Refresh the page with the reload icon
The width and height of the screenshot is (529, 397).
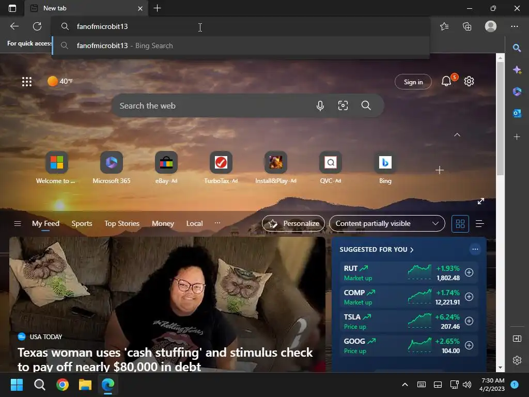click(x=37, y=26)
